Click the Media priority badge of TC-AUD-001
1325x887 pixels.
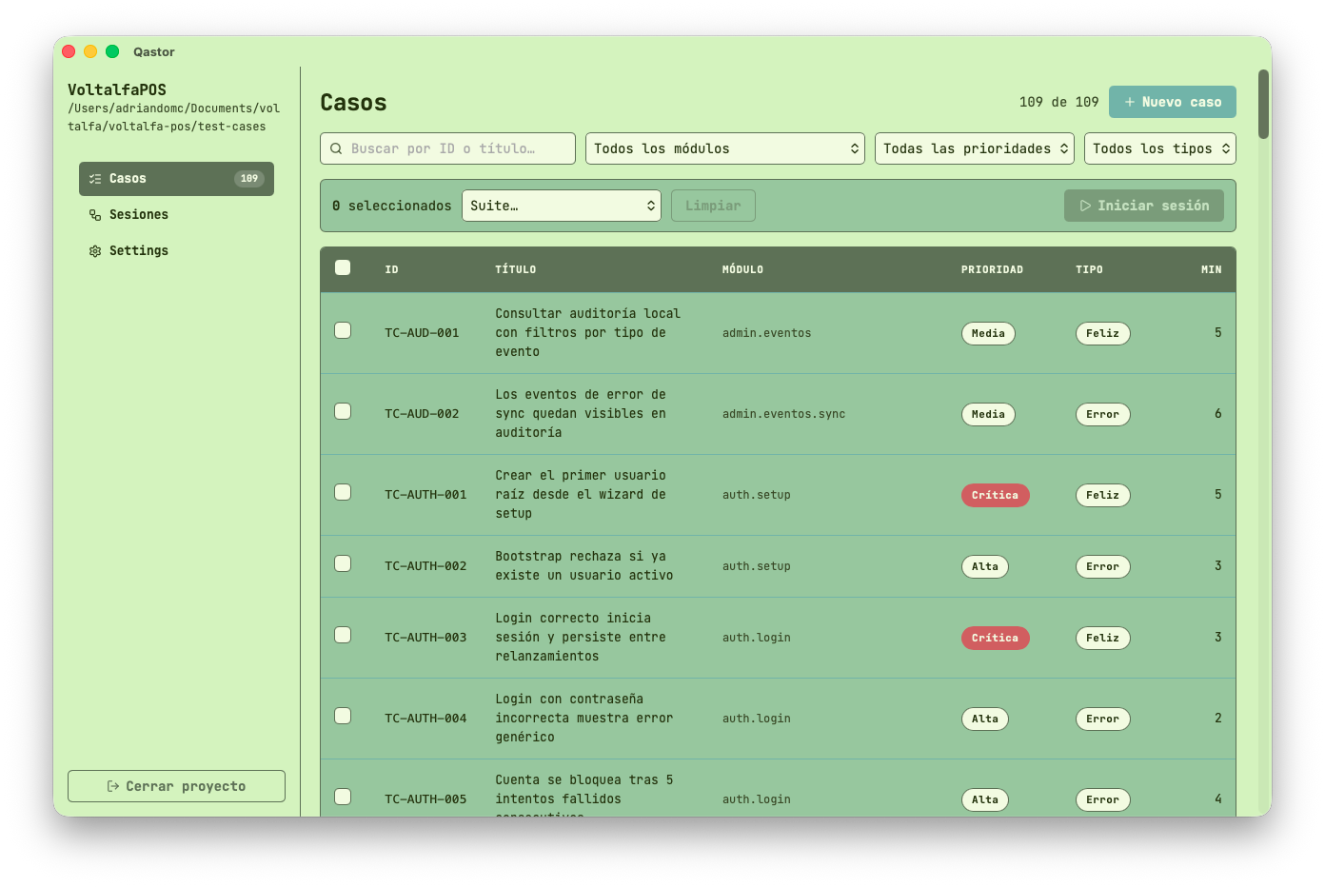(988, 333)
